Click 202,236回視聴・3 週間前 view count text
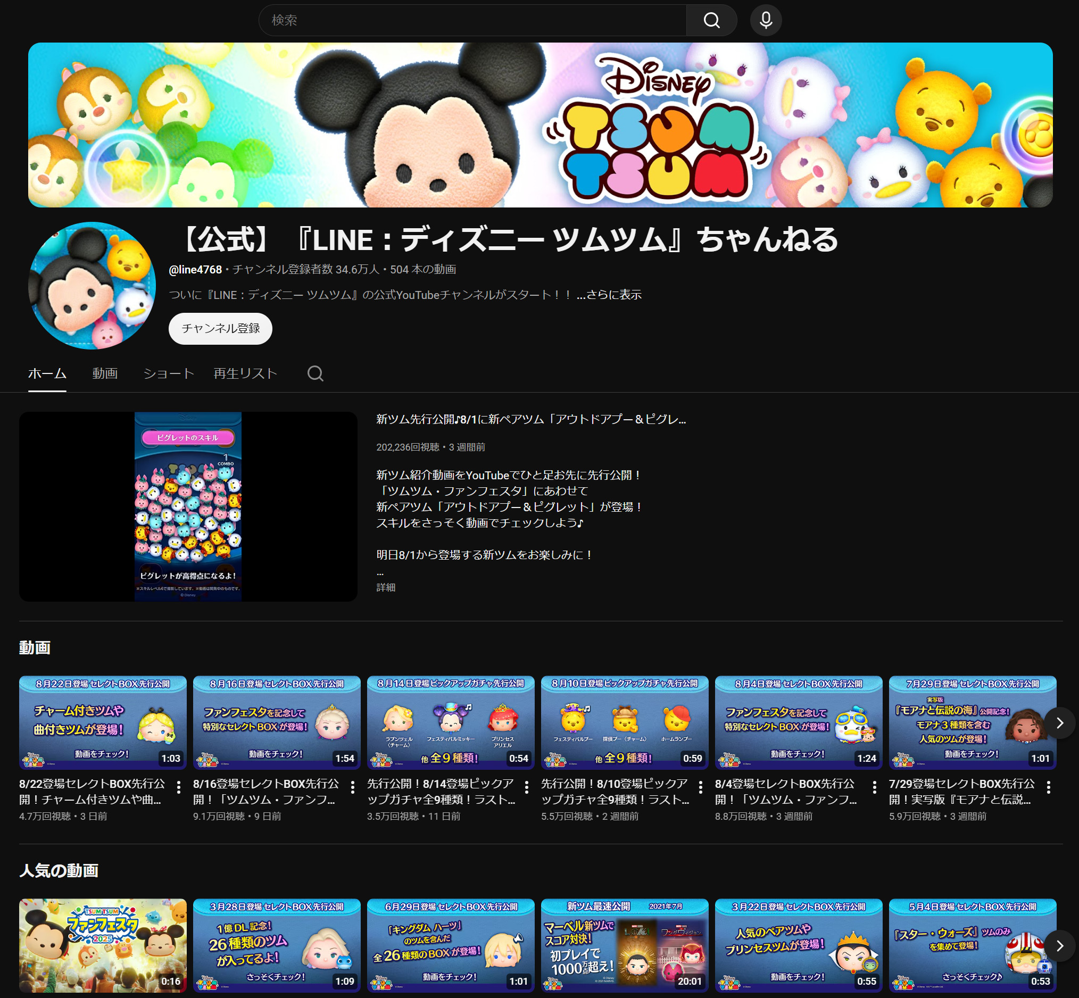Viewport: 1079px width, 998px height. coord(430,447)
